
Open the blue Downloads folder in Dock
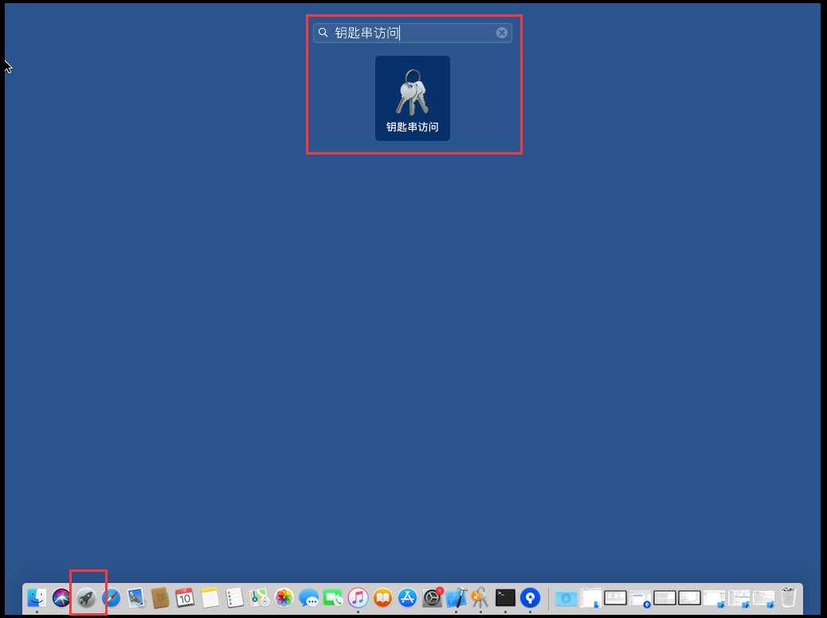(x=566, y=598)
